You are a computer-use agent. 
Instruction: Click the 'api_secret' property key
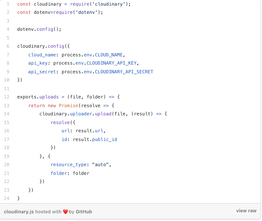pos(42,72)
